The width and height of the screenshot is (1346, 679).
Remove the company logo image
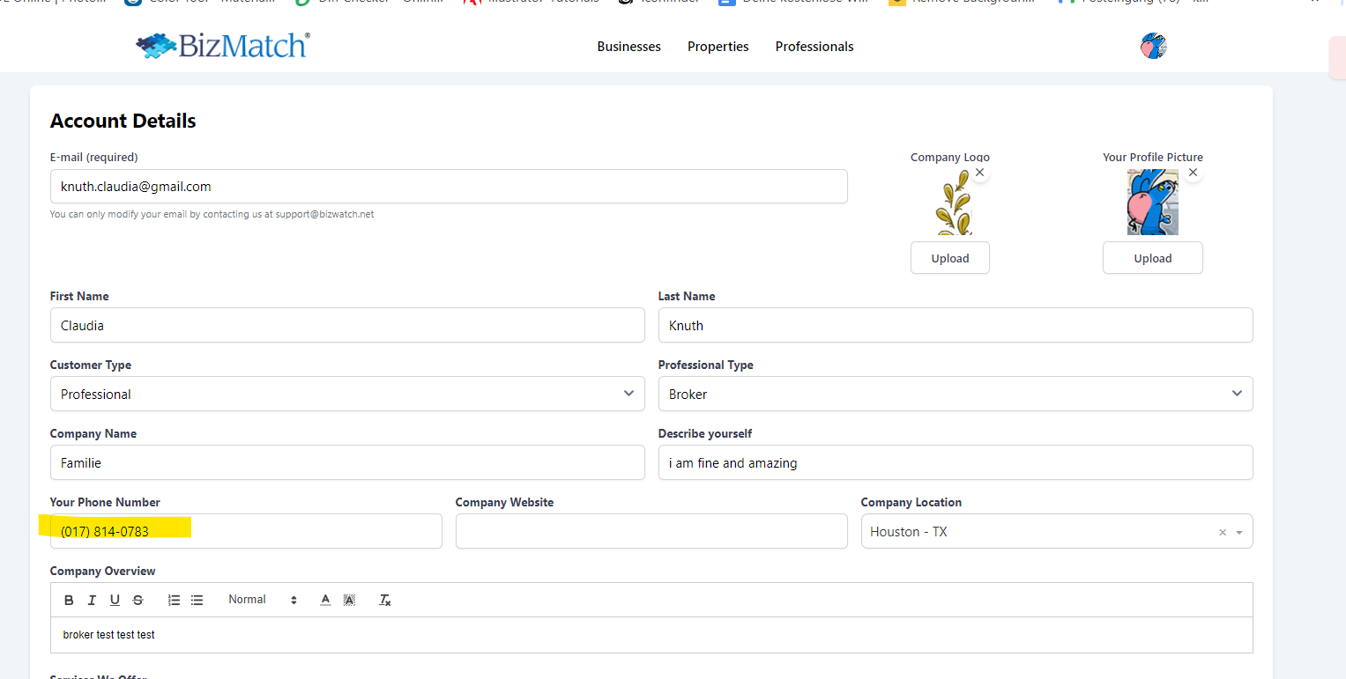coord(979,173)
